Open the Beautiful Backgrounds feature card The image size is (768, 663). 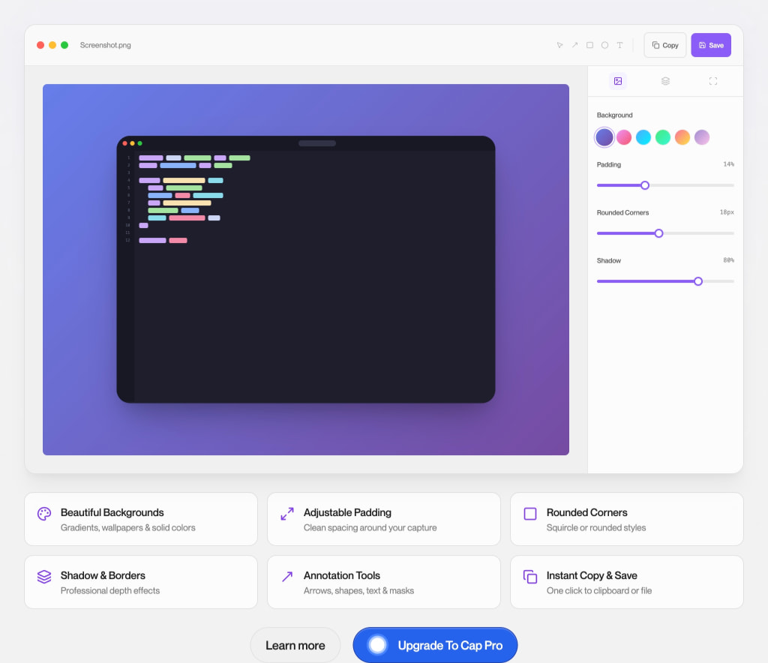141,519
